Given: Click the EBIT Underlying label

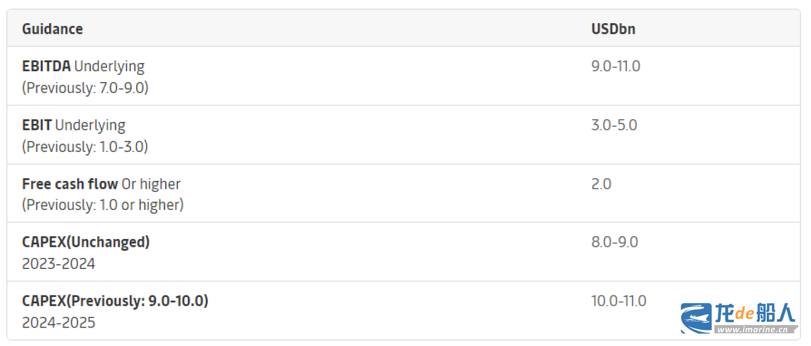Looking at the screenshot, I should point(73,126).
